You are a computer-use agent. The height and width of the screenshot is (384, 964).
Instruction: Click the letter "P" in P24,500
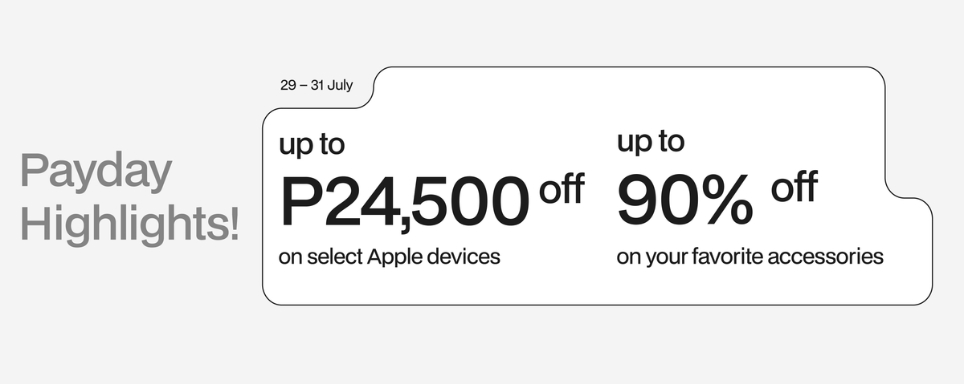pyautogui.click(x=300, y=202)
